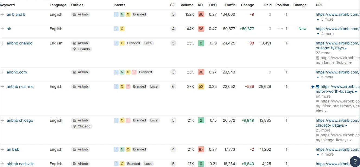Click the KD badge 2 for 'airbnb chicago'
Image resolution: width=360 pixels, height=167 pixels.
[201, 120]
